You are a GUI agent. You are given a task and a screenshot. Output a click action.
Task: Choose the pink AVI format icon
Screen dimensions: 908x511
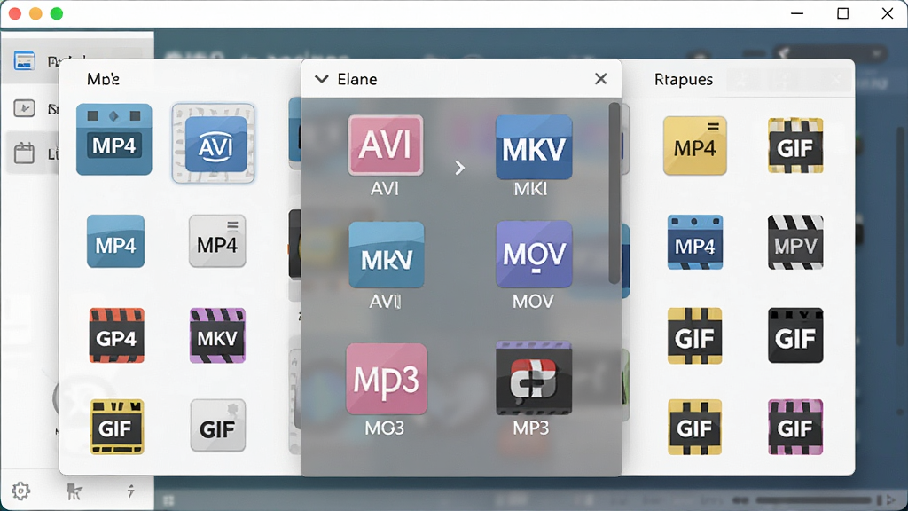pyautogui.click(x=385, y=145)
